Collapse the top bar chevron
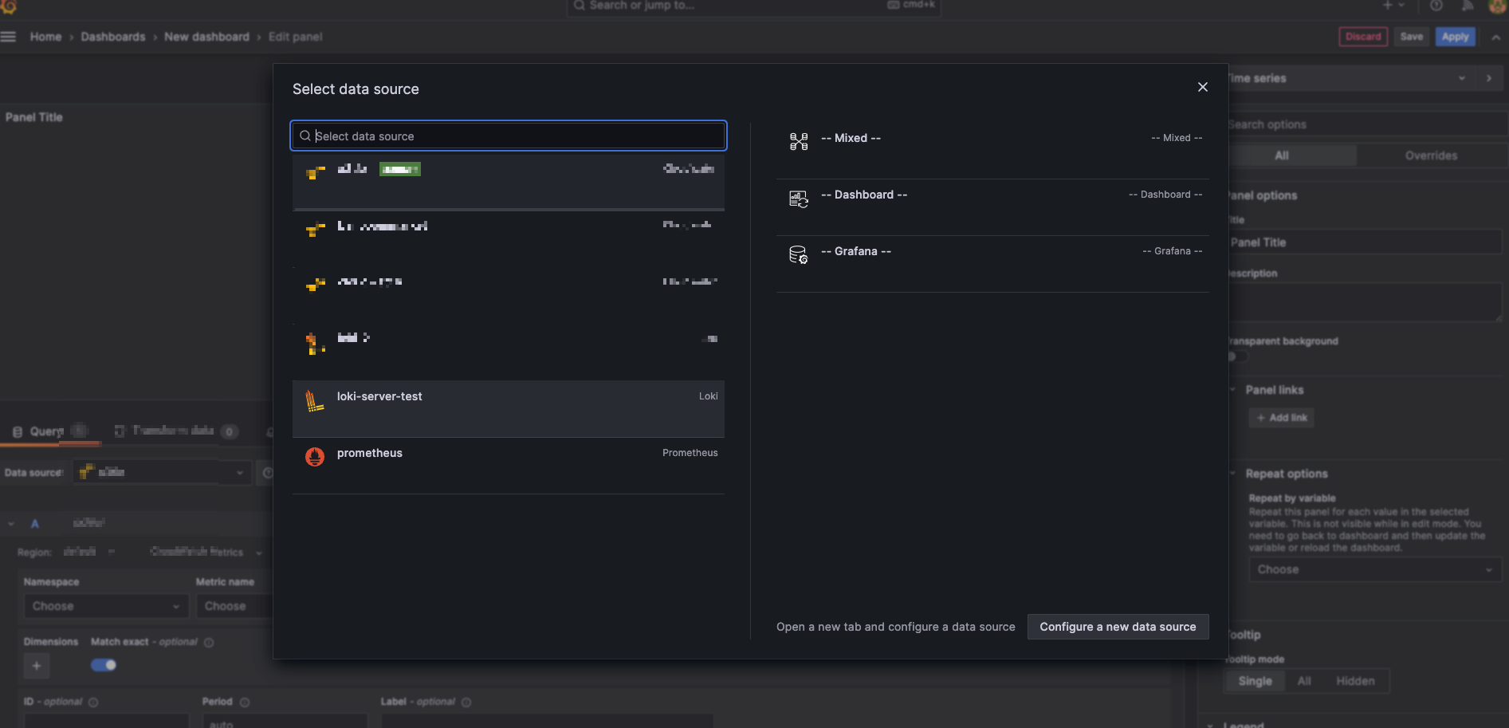 (1495, 37)
